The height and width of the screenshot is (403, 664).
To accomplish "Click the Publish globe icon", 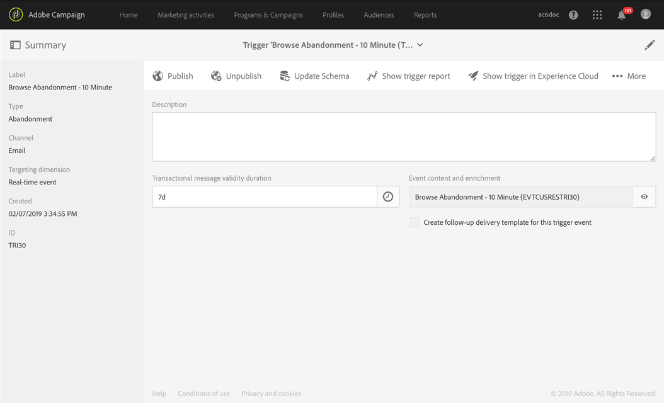I will [x=158, y=76].
